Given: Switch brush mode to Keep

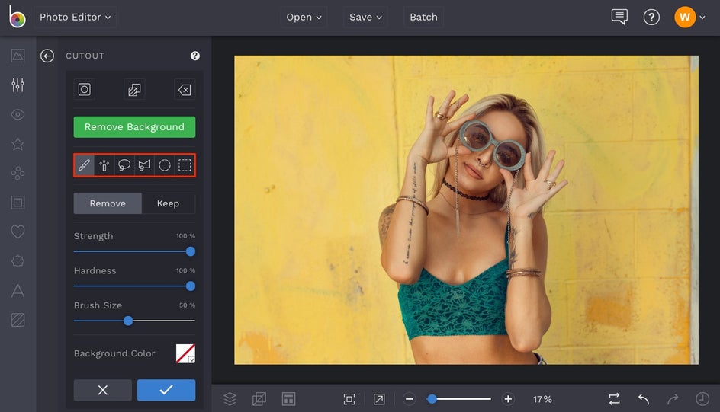Looking at the screenshot, I should tap(168, 203).
